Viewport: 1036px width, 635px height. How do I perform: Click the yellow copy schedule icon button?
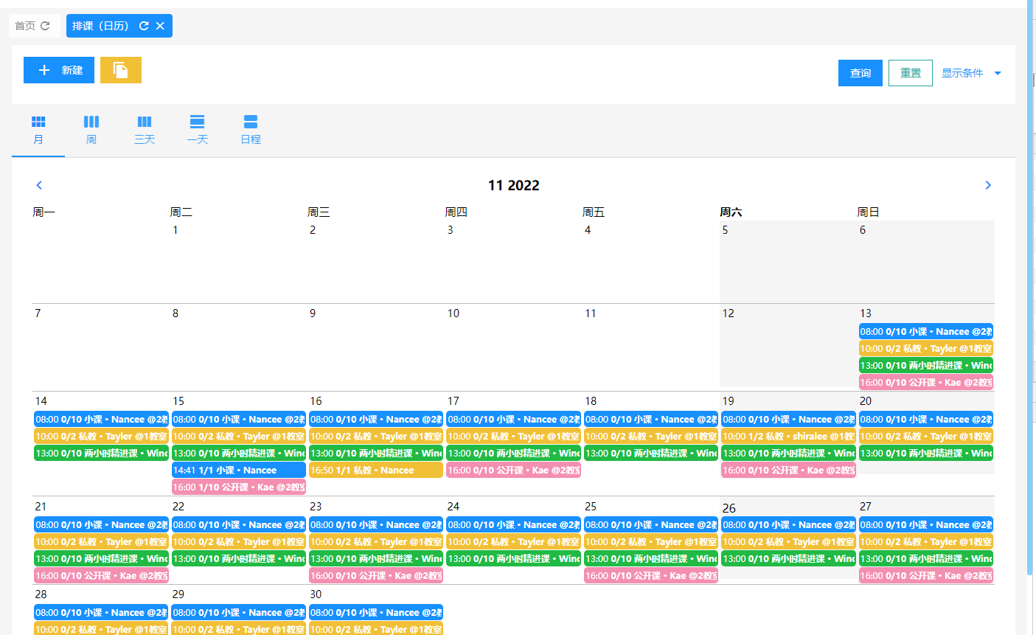121,70
